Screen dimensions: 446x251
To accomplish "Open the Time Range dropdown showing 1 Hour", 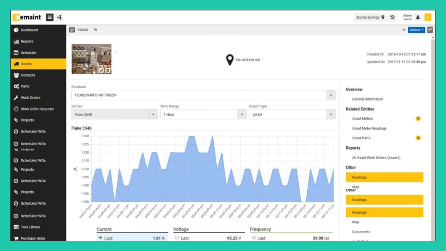I will coord(242,114).
